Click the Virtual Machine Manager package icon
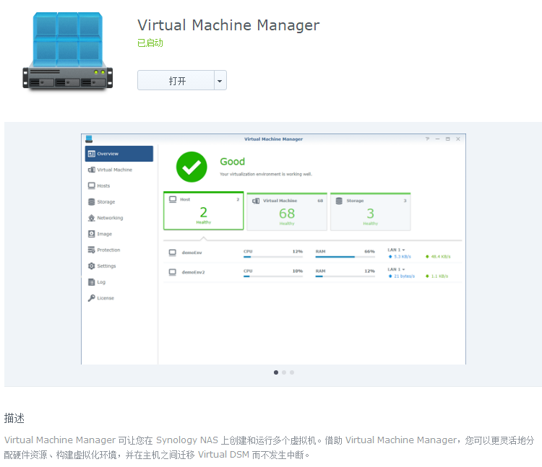The height and width of the screenshot is (467, 542). [67, 51]
